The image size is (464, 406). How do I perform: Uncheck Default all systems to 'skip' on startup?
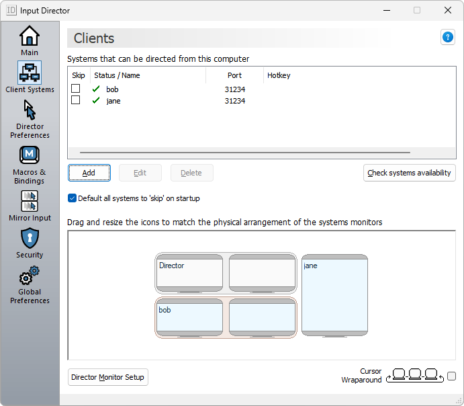coord(73,198)
